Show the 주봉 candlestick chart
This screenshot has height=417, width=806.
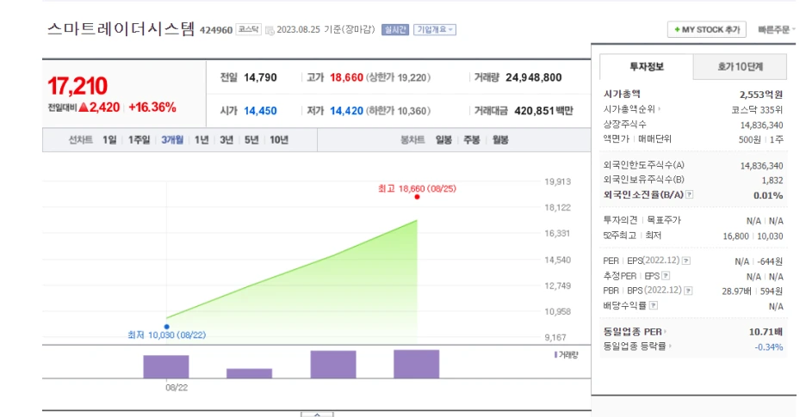(x=472, y=139)
